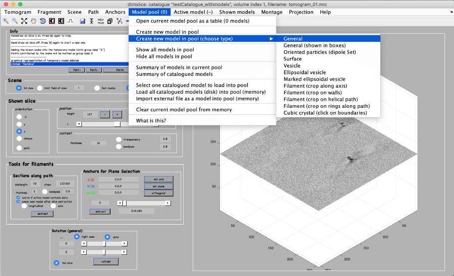Open the Shown models menu
This screenshot has height=276, width=454.
pyautogui.click(x=237, y=12)
